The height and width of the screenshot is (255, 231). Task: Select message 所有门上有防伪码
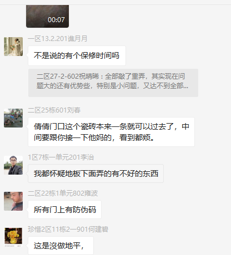[x=64, y=210]
